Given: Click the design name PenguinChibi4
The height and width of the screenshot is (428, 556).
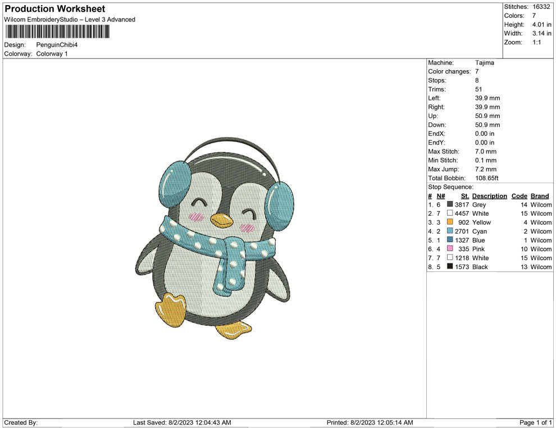Looking at the screenshot, I should click(x=56, y=45).
